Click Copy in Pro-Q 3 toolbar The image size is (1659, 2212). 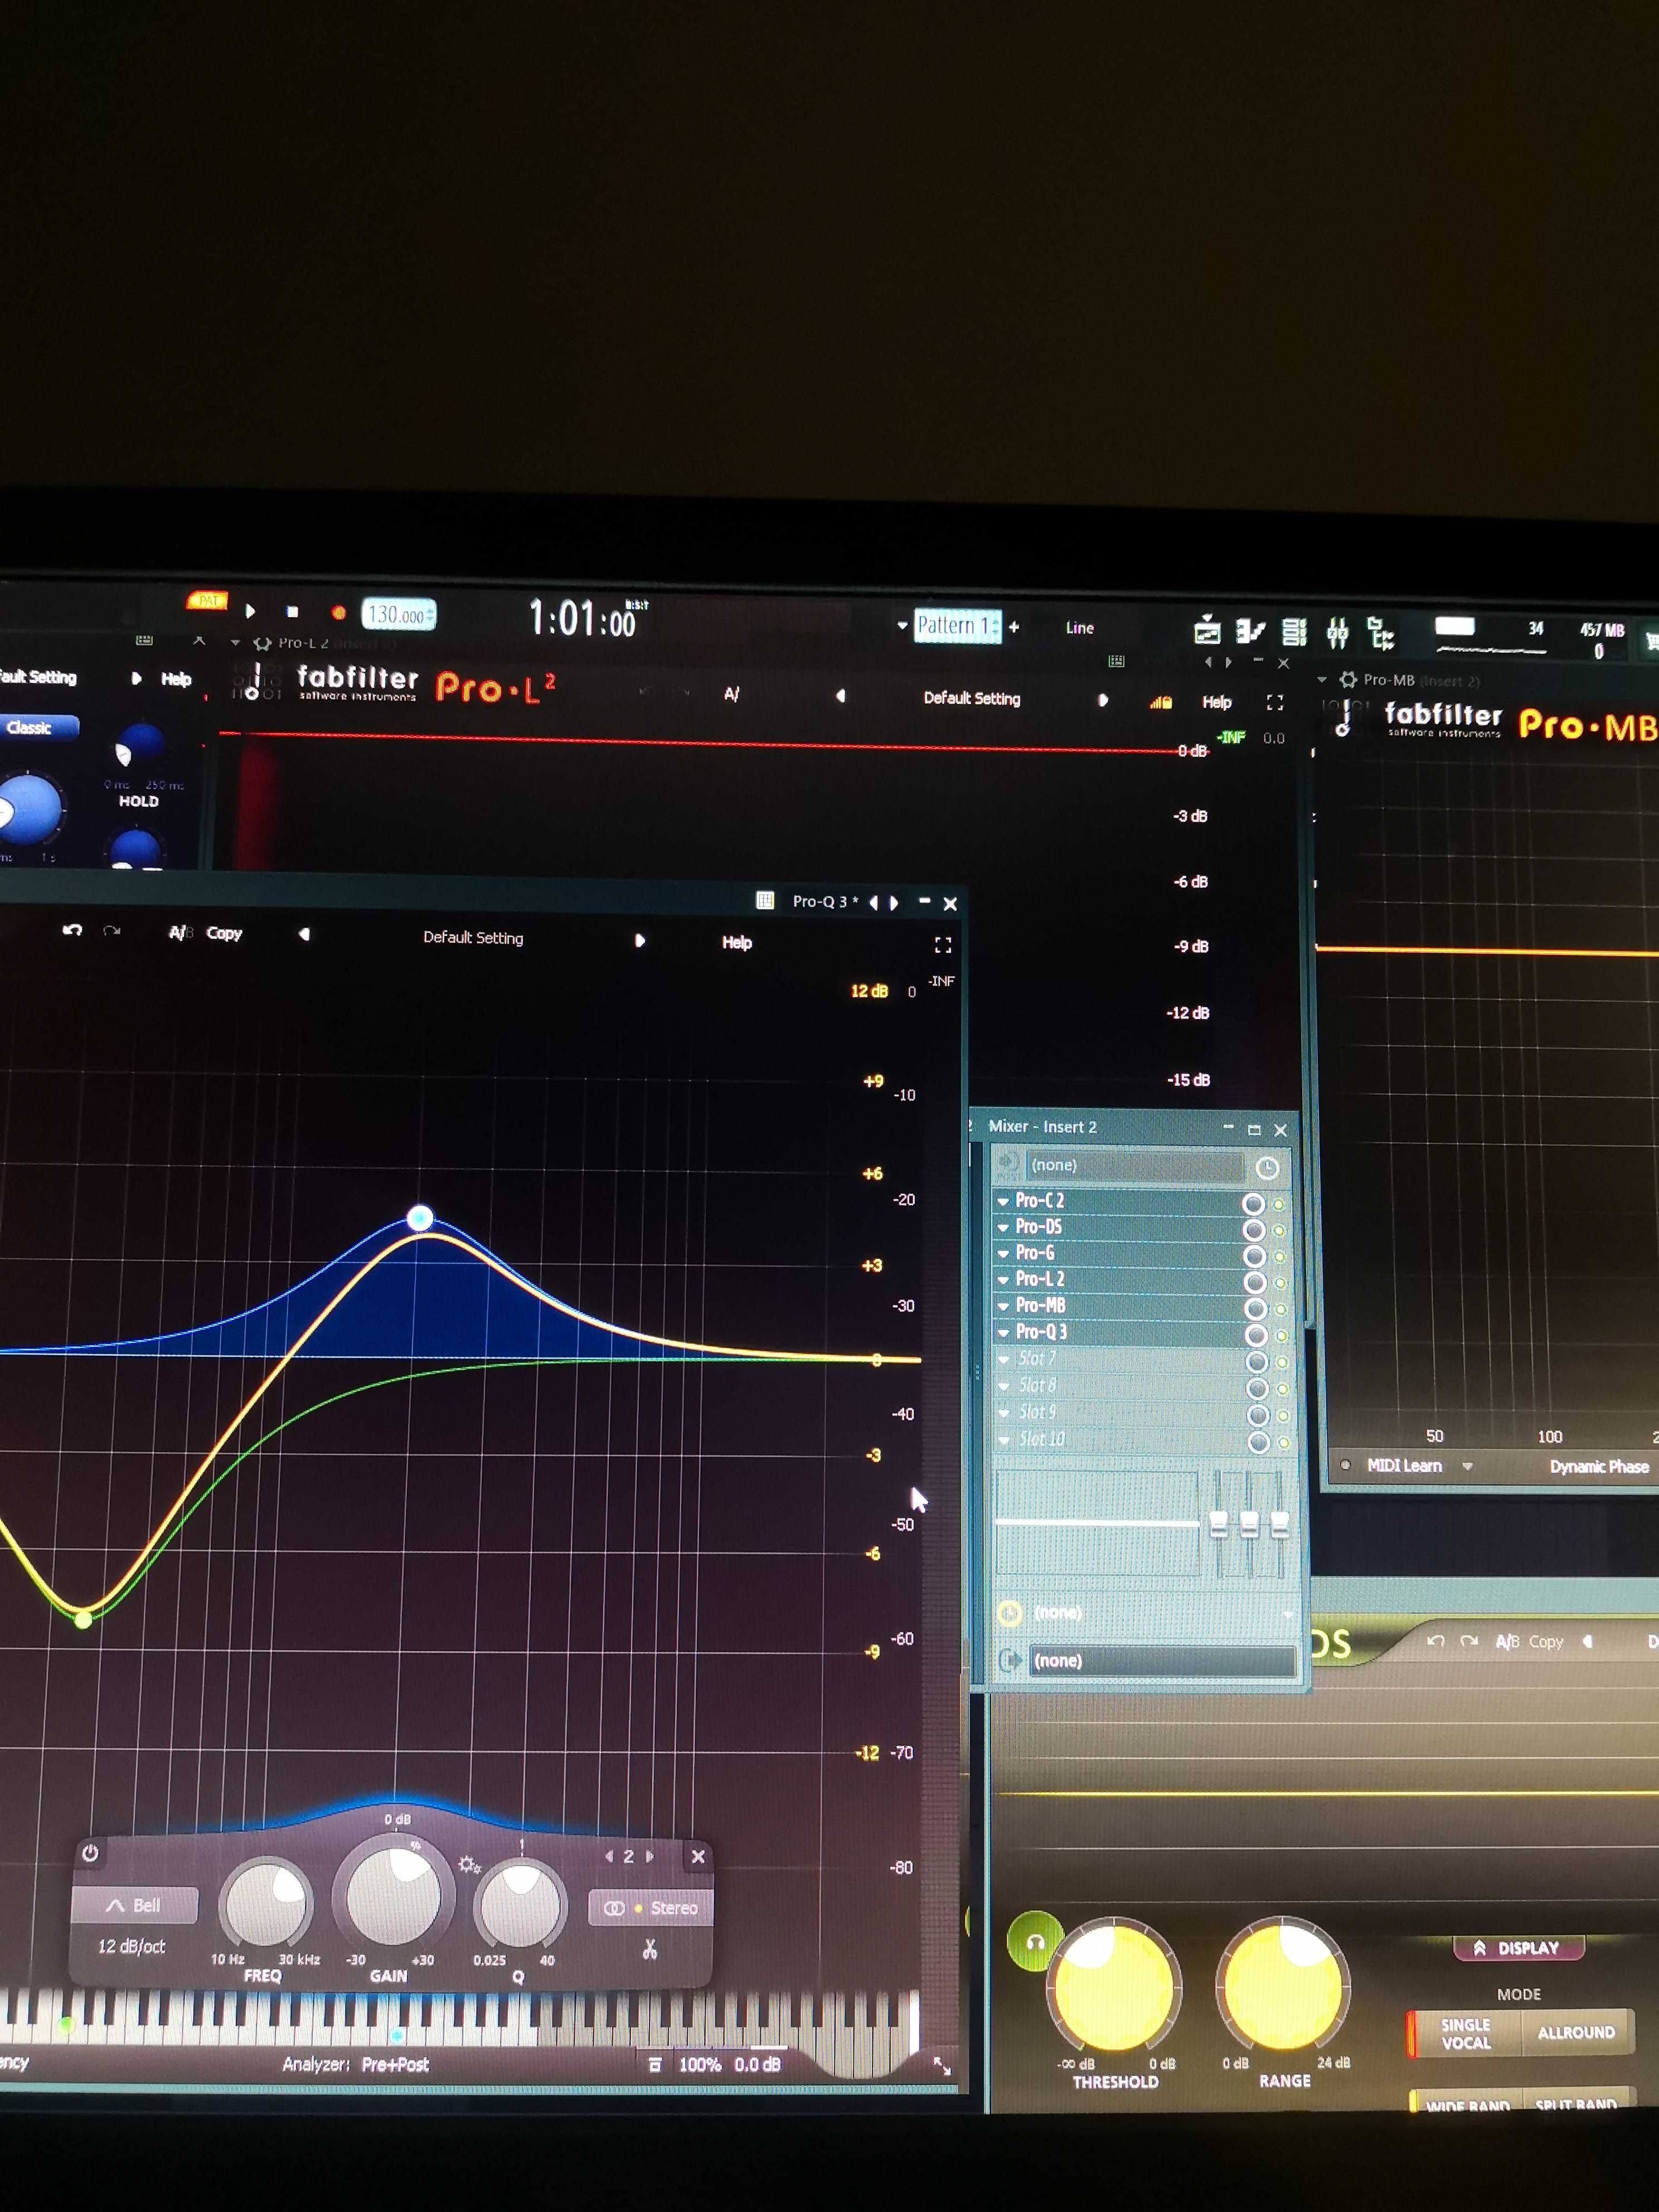click(x=224, y=933)
